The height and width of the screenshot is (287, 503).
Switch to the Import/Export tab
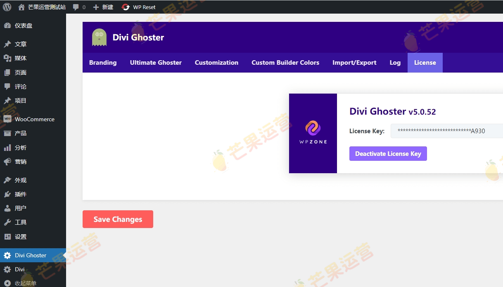354,62
